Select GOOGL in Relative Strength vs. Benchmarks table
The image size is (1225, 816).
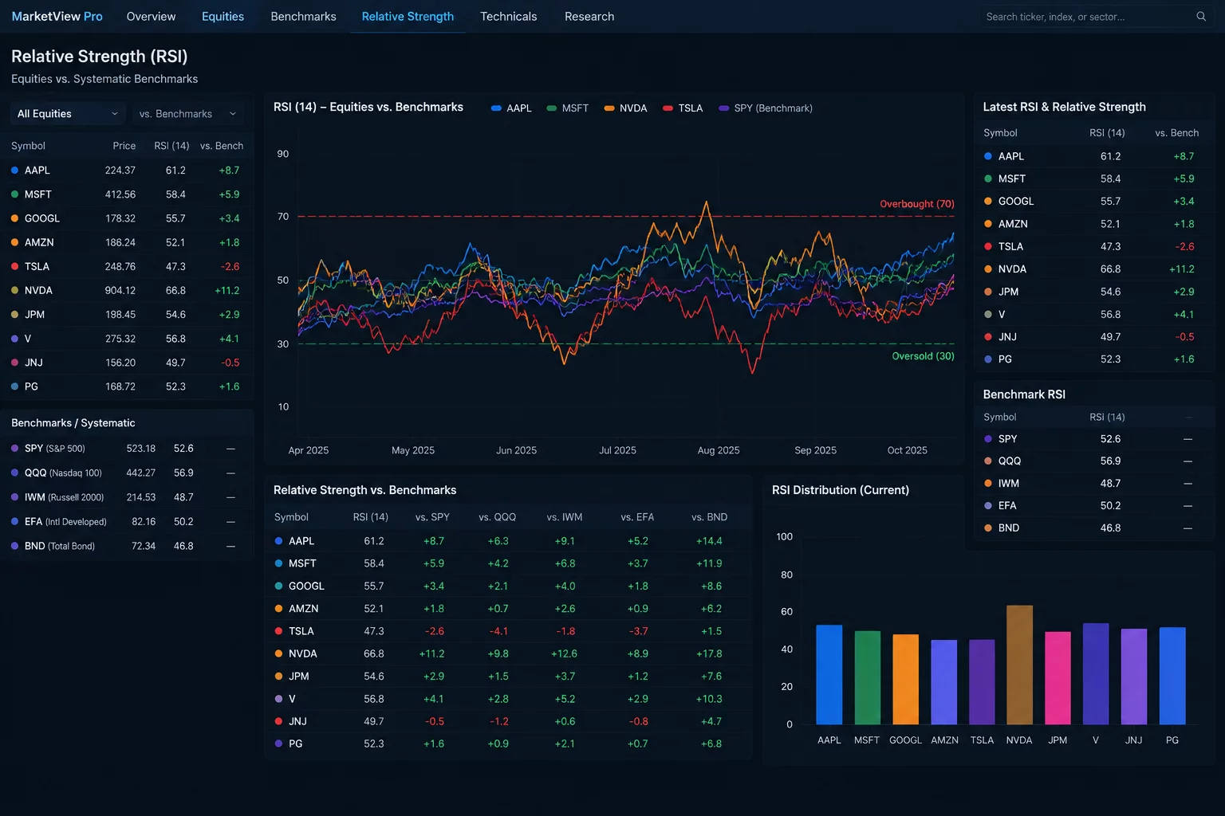point(508,586)
